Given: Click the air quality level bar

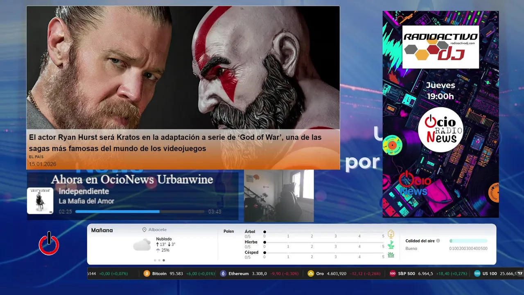Looking at the screenshot, I should click(468, 241).
